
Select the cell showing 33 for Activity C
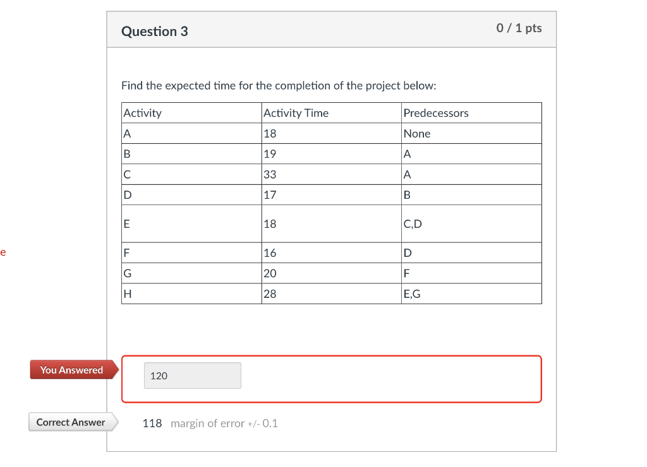coord(270,174)
